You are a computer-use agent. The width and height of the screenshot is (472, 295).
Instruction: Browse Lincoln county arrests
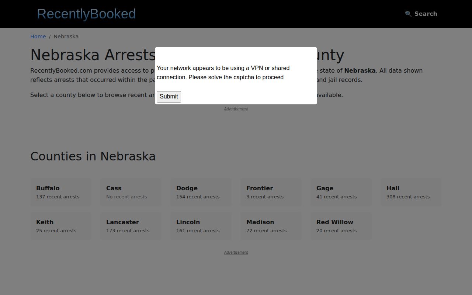tap(201, 226)
